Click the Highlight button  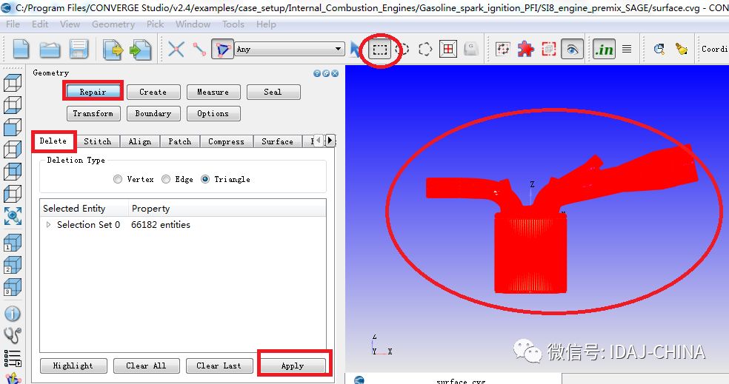point(73,366)
